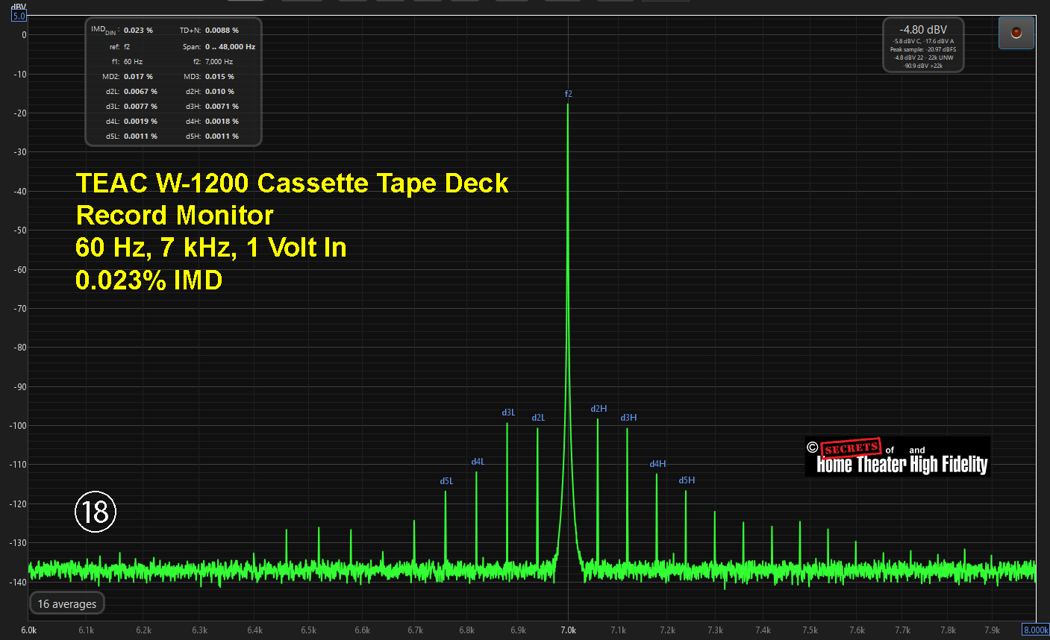The image size is (1050, 640).
Task: Click the d4L 0.0019 % value
Action: click(140, 121)
